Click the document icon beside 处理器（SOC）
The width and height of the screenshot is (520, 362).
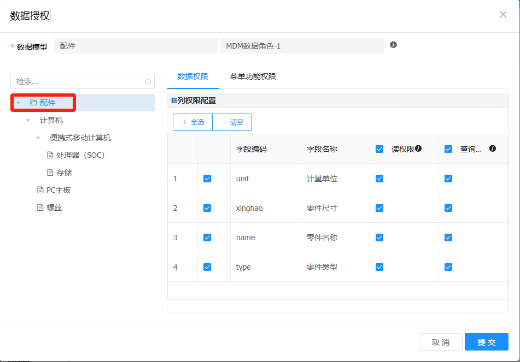point(50,155)
